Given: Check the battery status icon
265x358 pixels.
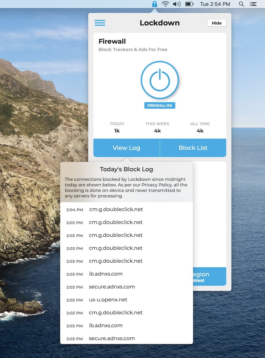Looking at the screenshot, I should pos(189,4).
